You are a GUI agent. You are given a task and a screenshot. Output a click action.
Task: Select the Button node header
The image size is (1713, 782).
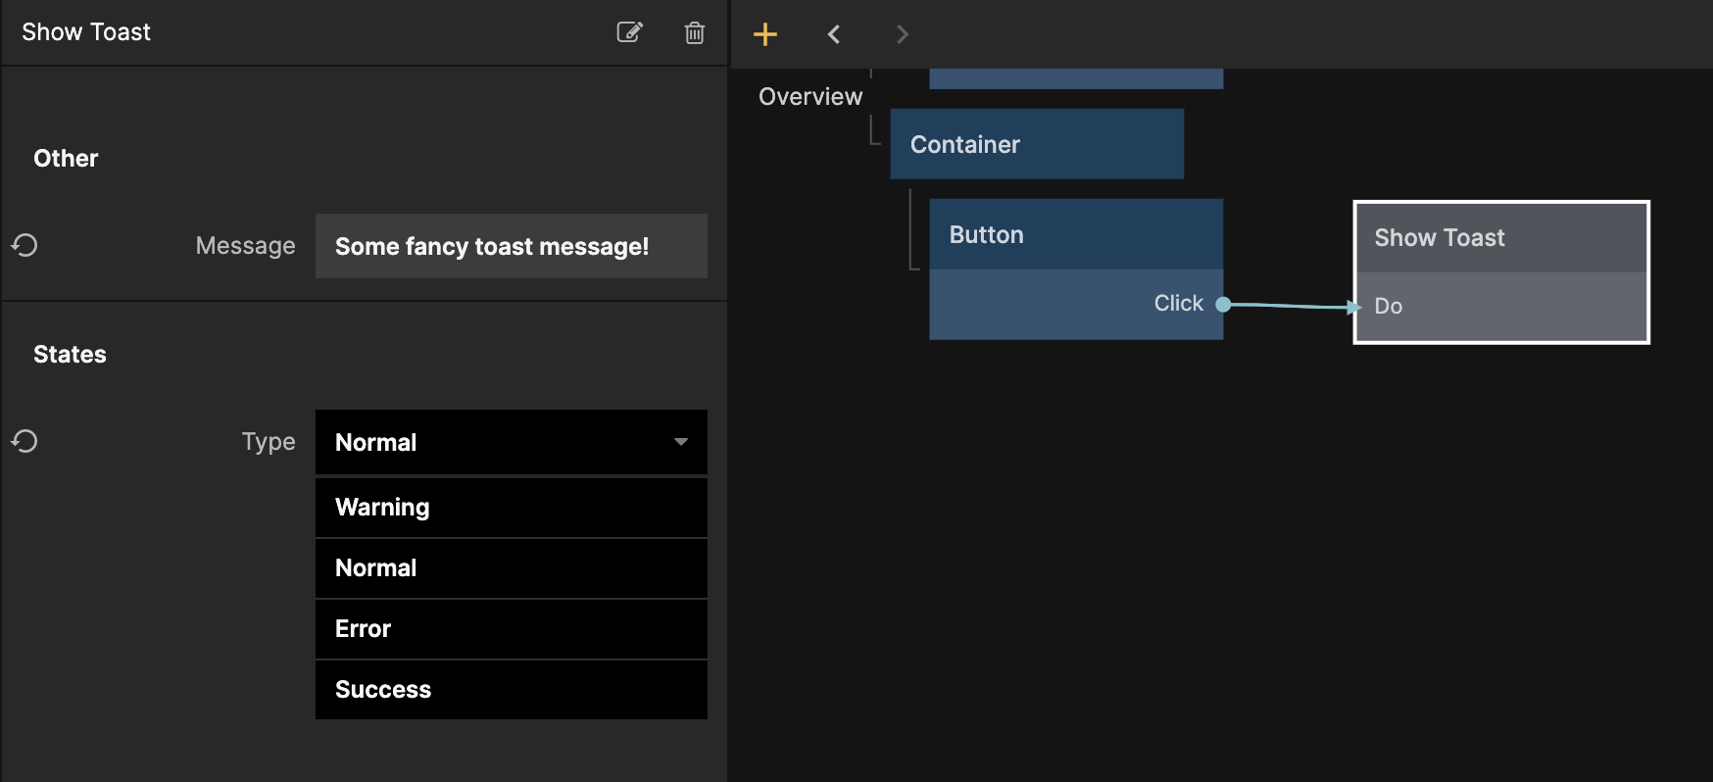pyautogui.click(x=1075, y=234)
